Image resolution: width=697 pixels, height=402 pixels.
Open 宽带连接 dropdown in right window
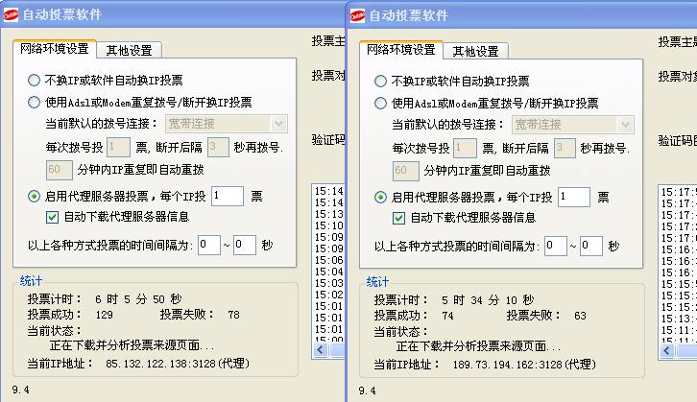(625, 124)
